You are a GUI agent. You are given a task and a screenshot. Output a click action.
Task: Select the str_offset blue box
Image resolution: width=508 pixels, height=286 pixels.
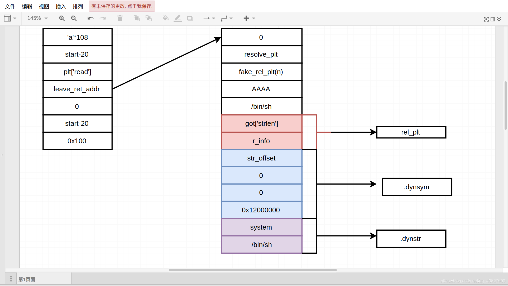click(x=262, y=158)
